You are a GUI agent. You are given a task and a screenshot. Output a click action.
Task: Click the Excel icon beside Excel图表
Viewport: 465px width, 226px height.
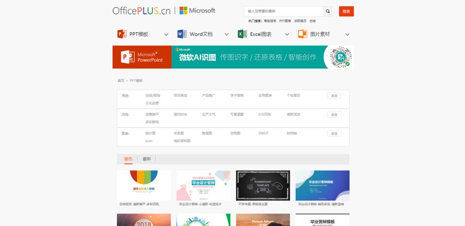coord(242,34)
